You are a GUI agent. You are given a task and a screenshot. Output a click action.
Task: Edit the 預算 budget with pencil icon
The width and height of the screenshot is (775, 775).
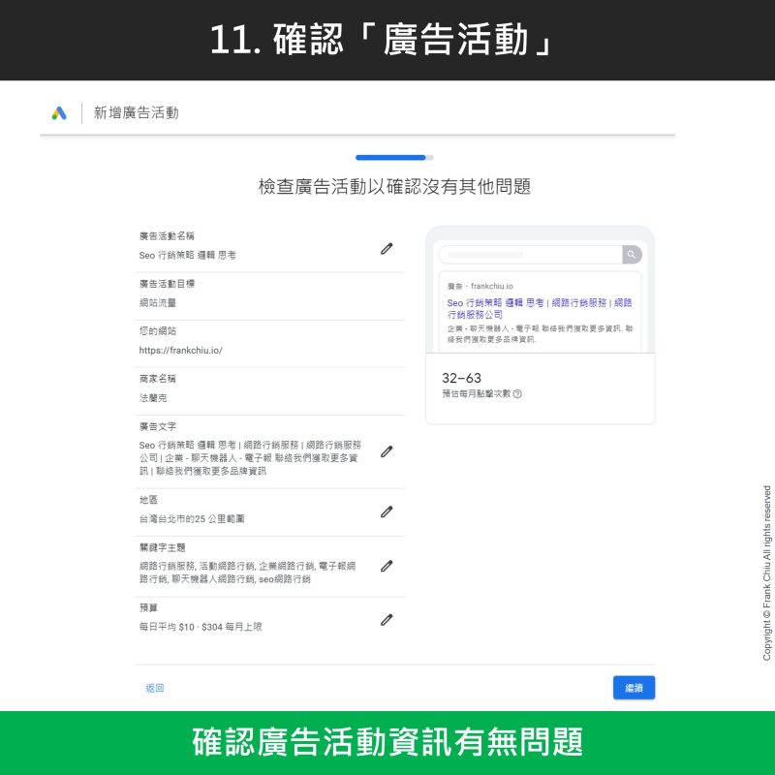pos(387,620)
